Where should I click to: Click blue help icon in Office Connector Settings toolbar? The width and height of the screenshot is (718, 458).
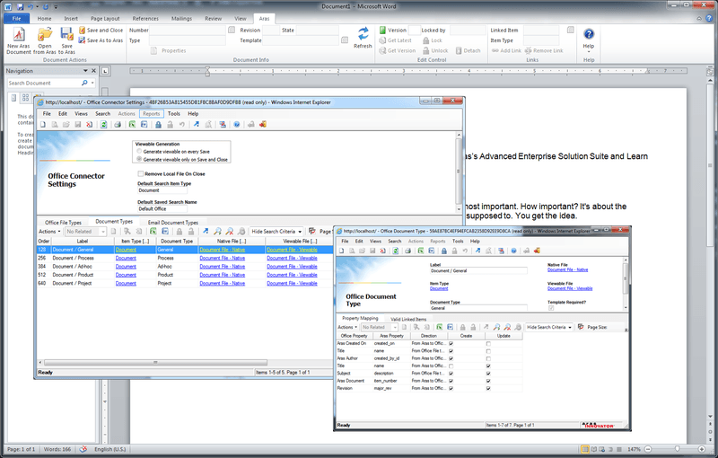click(237, 125)
